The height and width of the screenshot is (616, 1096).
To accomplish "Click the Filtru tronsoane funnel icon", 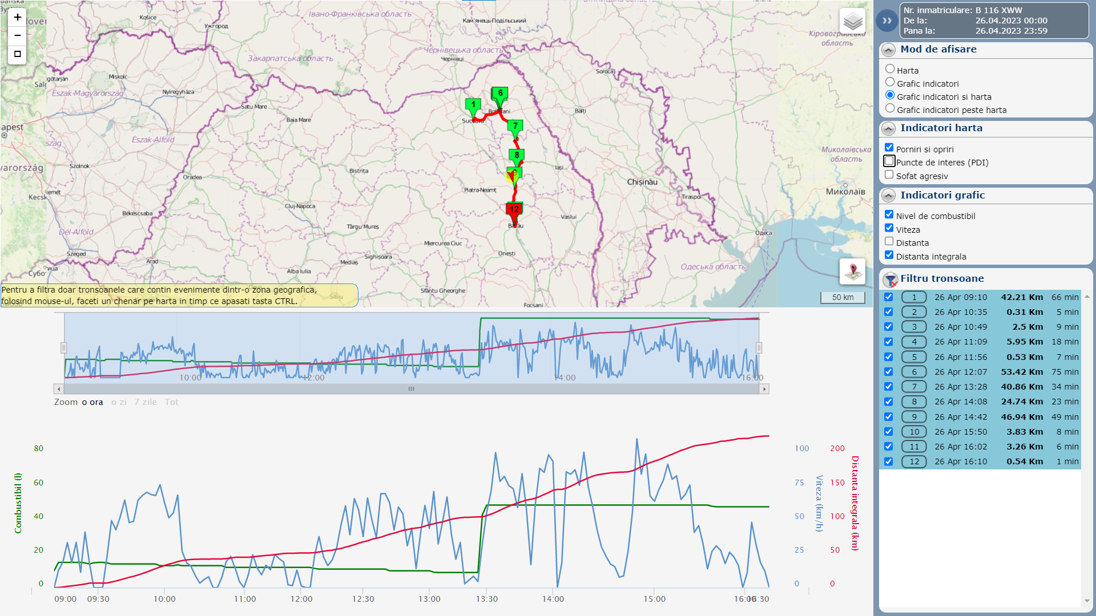I will coord(890,279).
